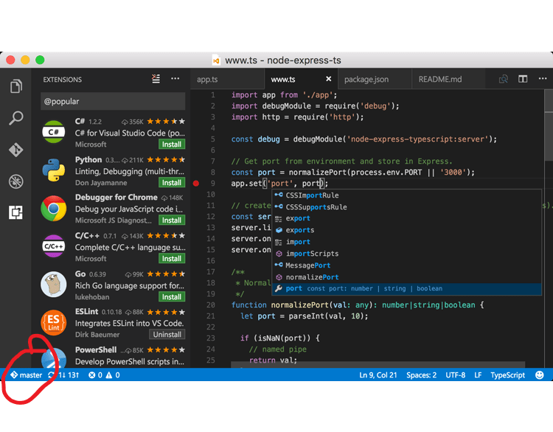Click the EXTENSIONS panel header

(x=63, y=80)
